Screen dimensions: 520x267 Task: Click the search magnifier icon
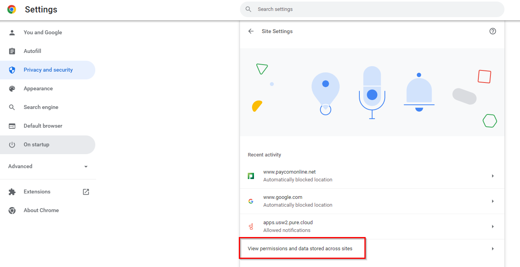(249, 9)
